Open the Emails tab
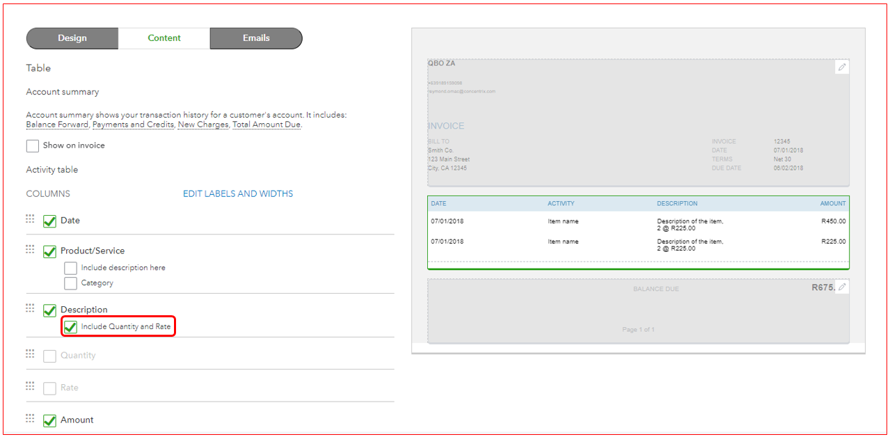Viewport: 890px width, 437px height. [256, 38]
